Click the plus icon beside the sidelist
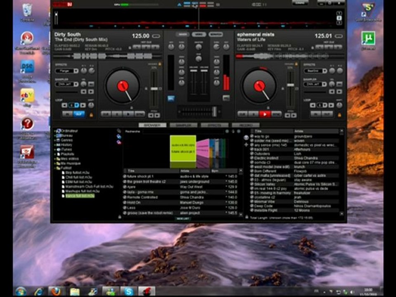This screenshot has height=297, width=396. [x=246, y=145]
